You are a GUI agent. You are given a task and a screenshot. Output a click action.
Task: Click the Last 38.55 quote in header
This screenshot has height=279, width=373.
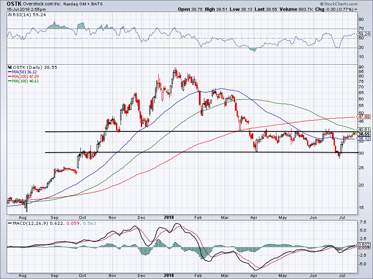click(x=266, y=9)
